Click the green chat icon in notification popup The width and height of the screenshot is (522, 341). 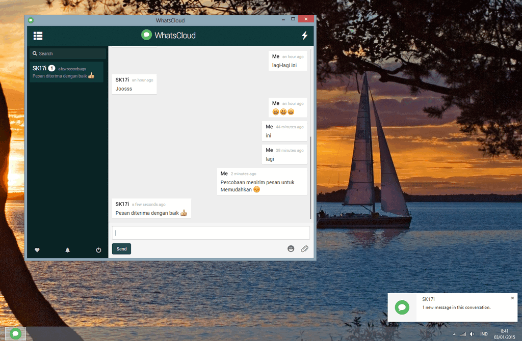(402, 307)
